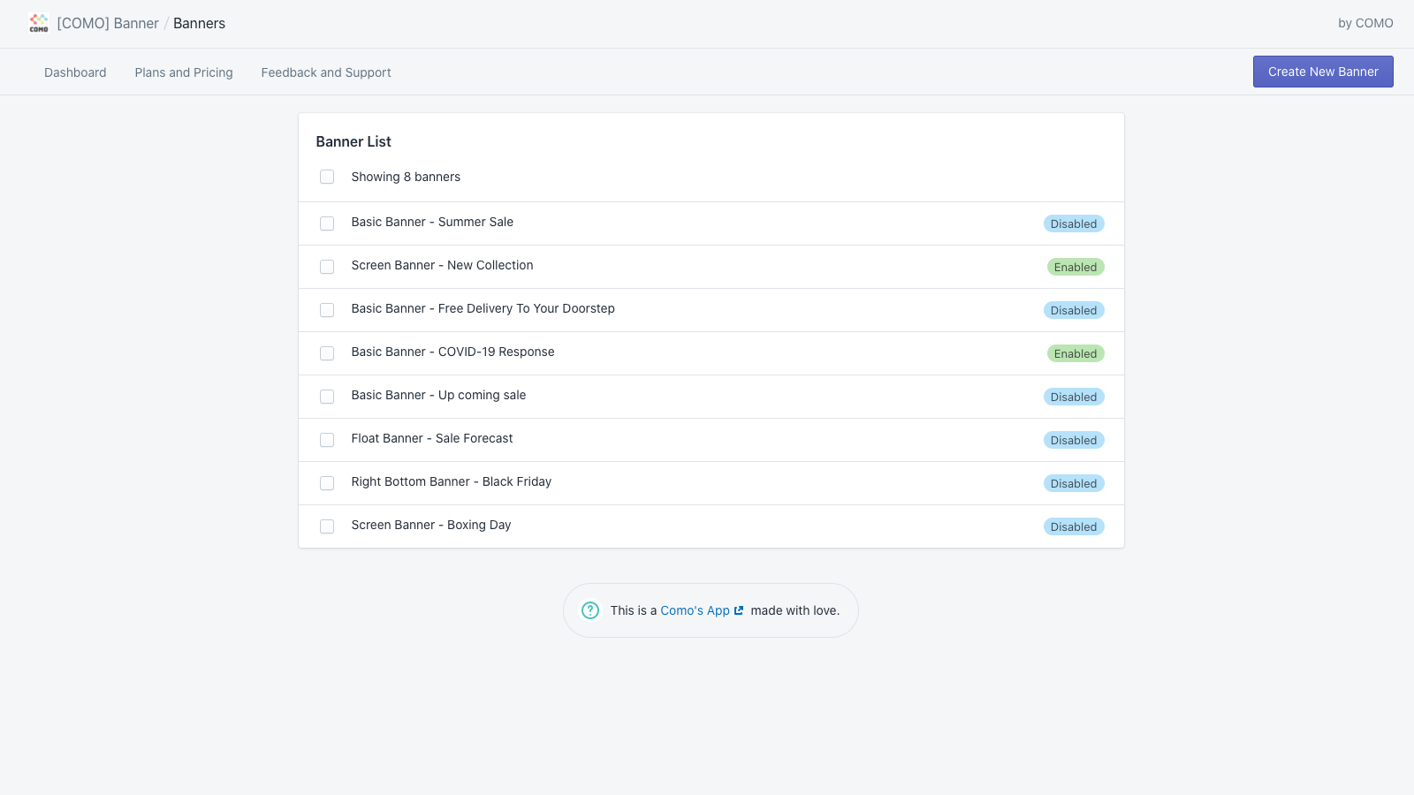Viewport: 1414px width, 795px height.
Task: Click the Disabled badge on Summer Sale
Action: 1074,223
